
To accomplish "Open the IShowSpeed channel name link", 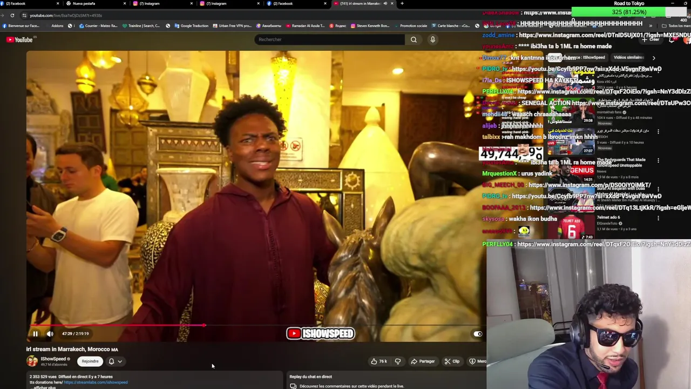I will click(x=53, y=359).
